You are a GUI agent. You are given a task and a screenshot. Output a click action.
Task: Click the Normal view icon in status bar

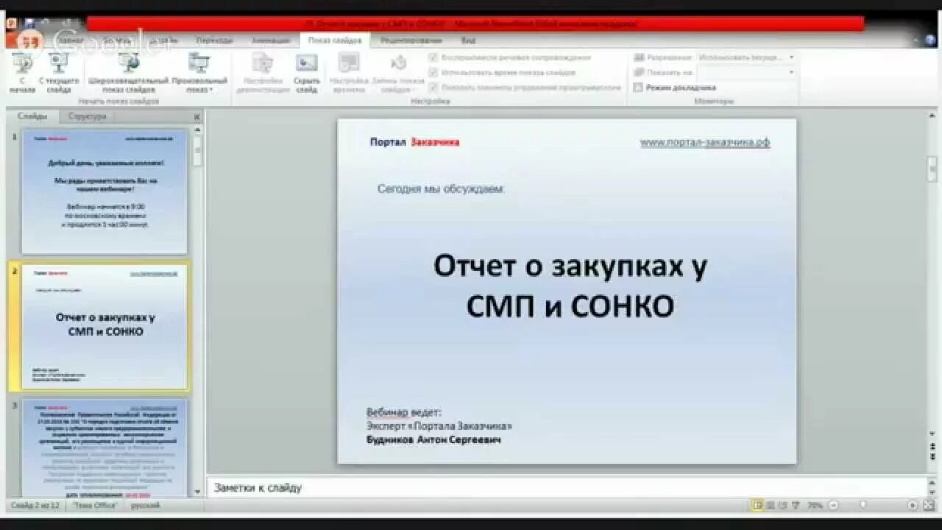click(757, 506)
